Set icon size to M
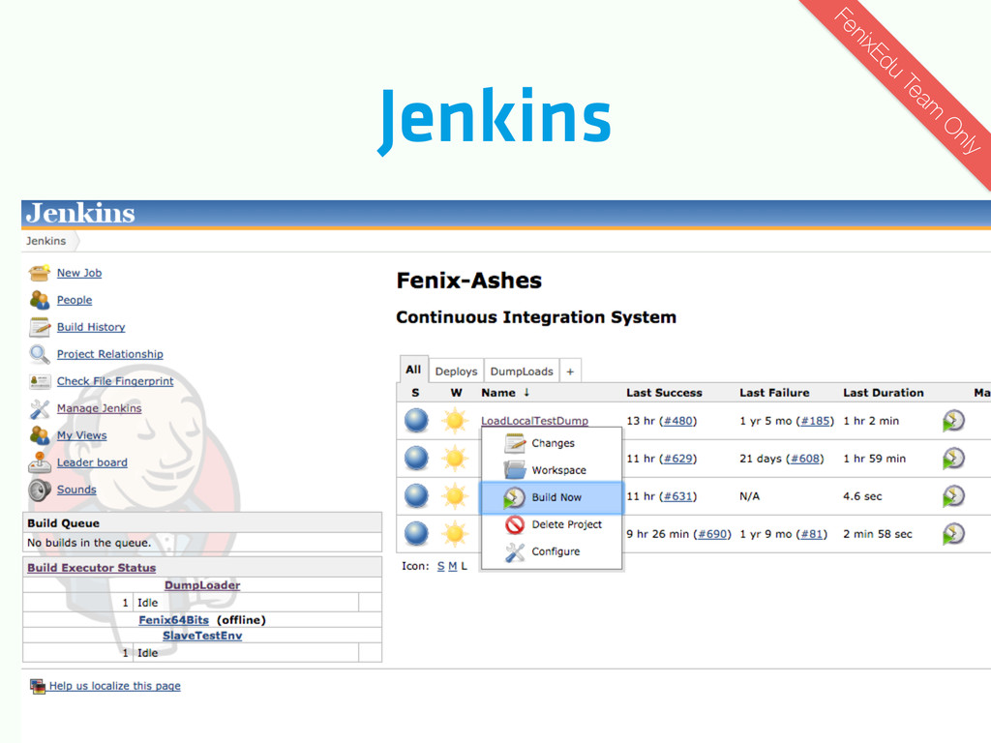This screenshot has height=743, width=991. (453, 566)
